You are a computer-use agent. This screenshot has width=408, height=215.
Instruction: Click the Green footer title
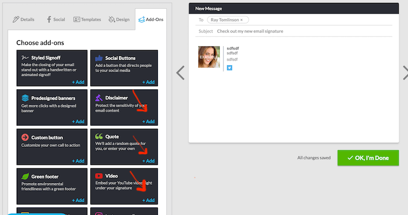45,177
